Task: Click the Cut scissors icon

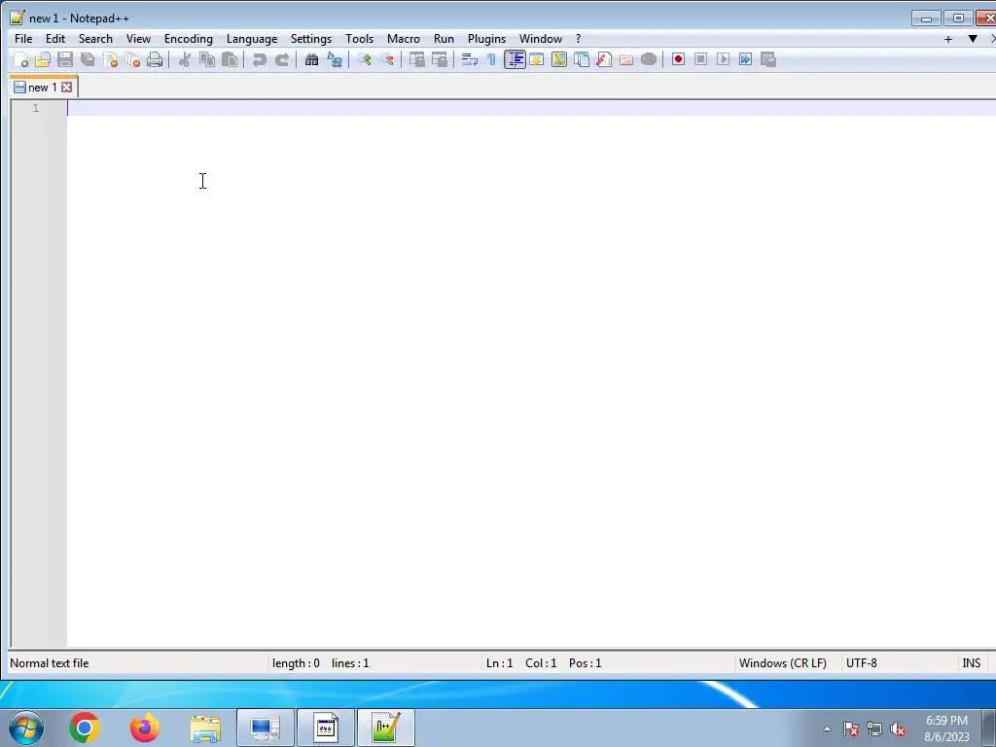Action: 185,59
